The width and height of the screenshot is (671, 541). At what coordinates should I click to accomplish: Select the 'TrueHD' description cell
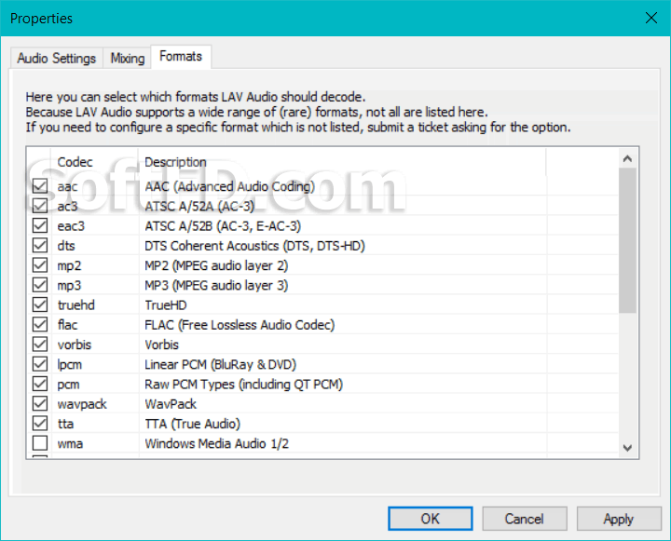(166, 304)
